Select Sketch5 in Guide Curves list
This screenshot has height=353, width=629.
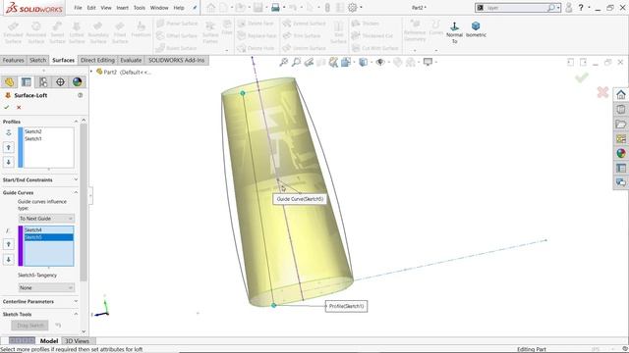48,237
